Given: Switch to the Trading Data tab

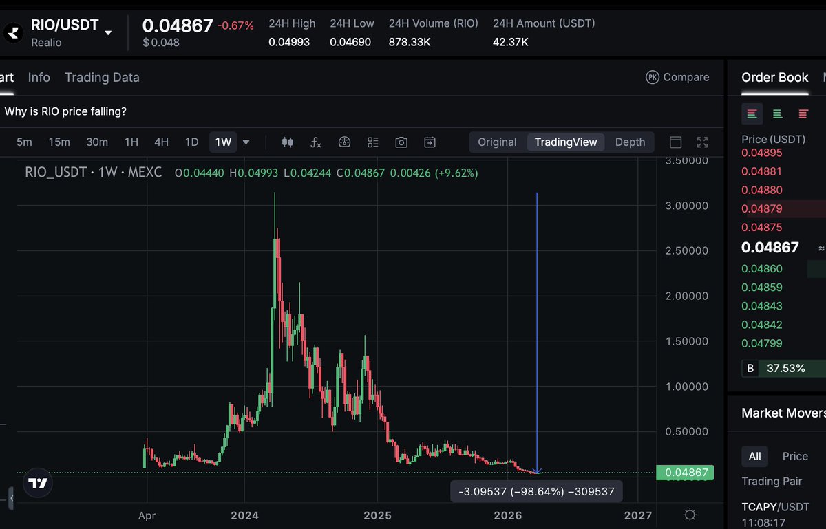Looking at the screenshot, I should tap(102, 78).
